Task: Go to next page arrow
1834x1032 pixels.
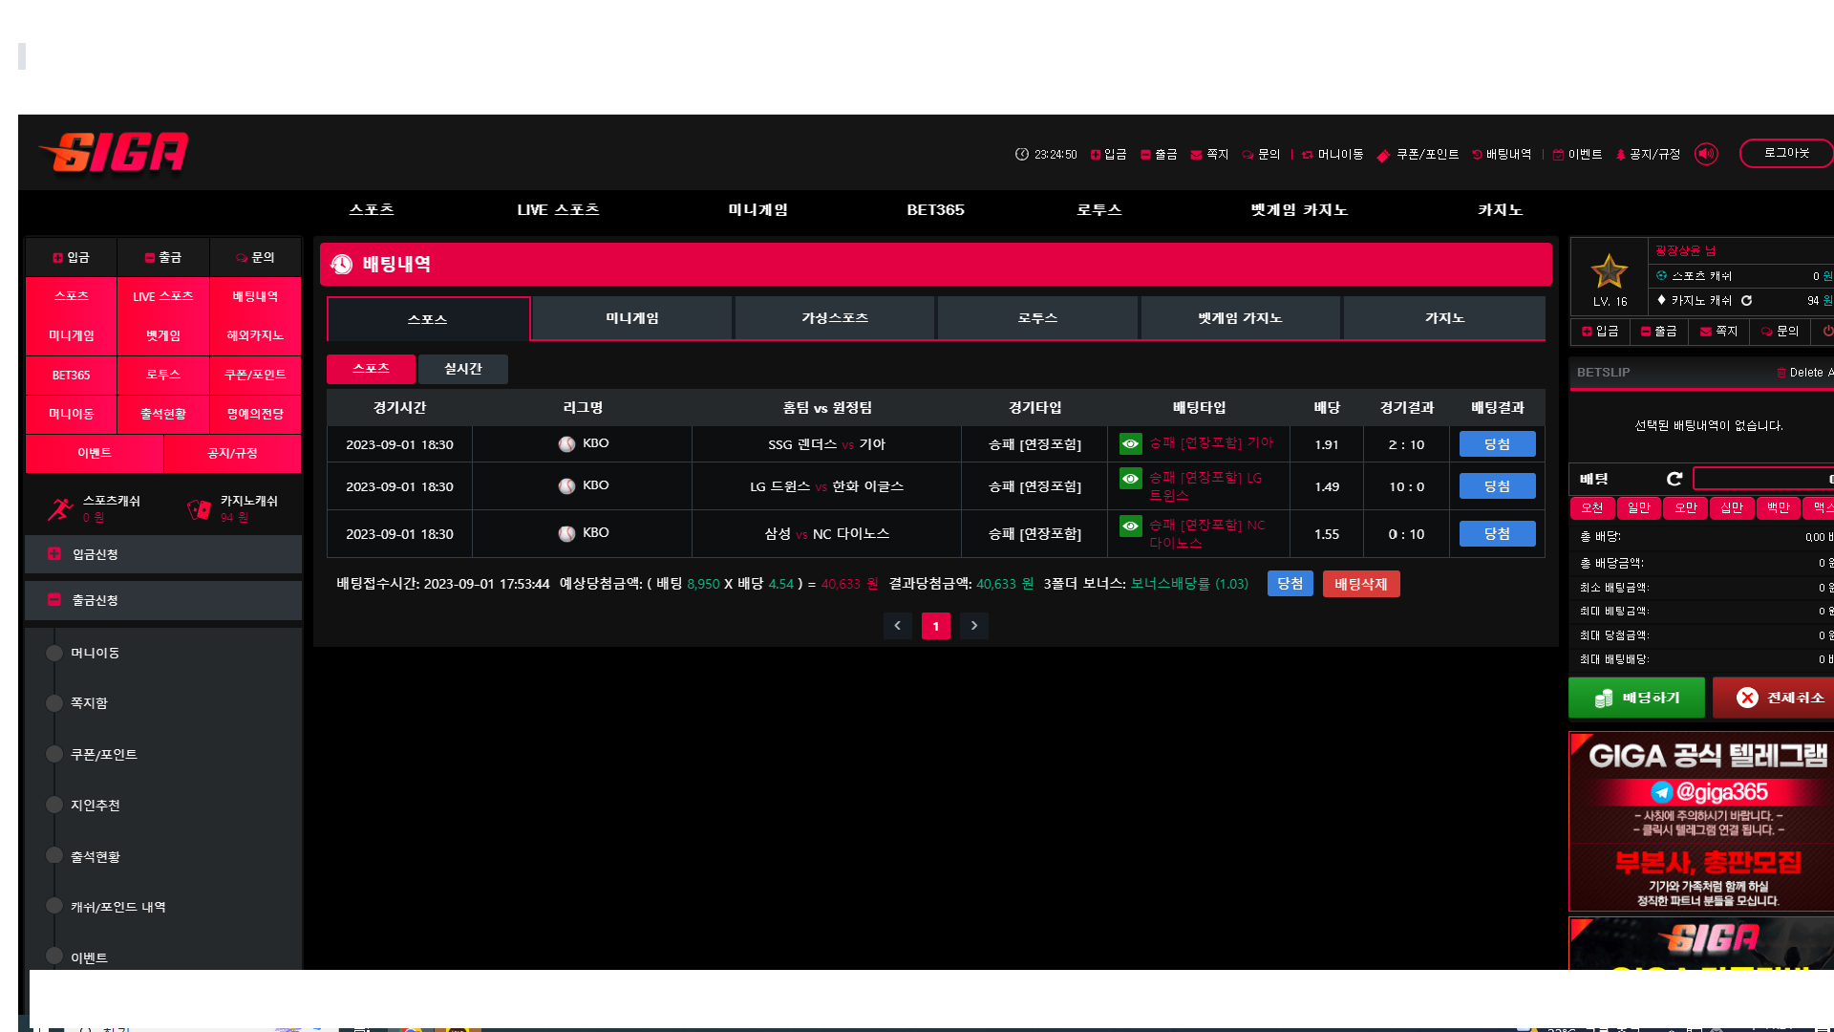Action: 974,626
